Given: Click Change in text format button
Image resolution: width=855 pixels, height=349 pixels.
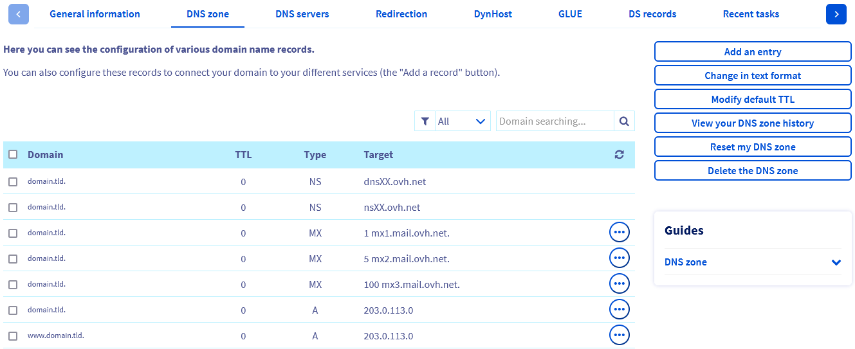Looking at the screenshot, I should click(x=753, y=76).
